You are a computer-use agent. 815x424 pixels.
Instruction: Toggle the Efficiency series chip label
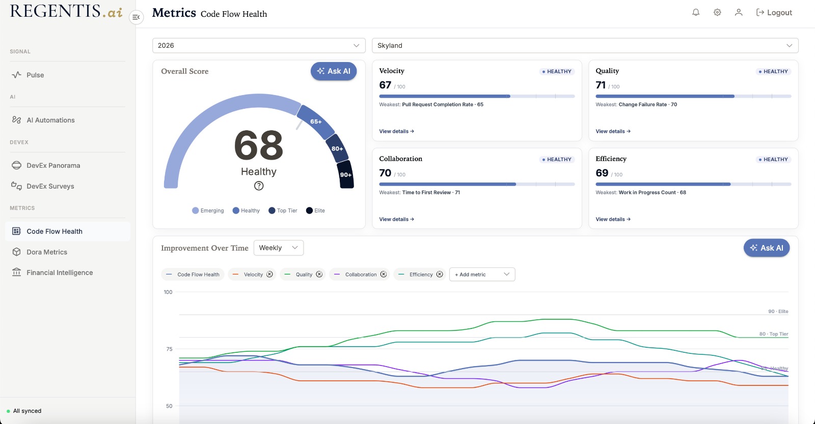click(x=421, y=275)
